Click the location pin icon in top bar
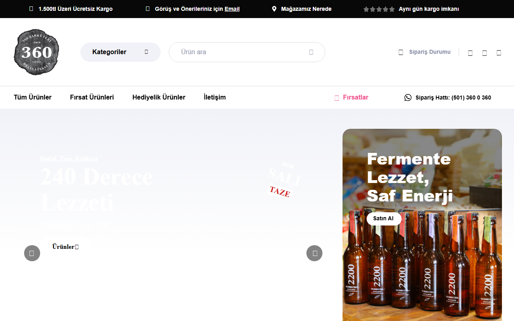 click(274, 9)
